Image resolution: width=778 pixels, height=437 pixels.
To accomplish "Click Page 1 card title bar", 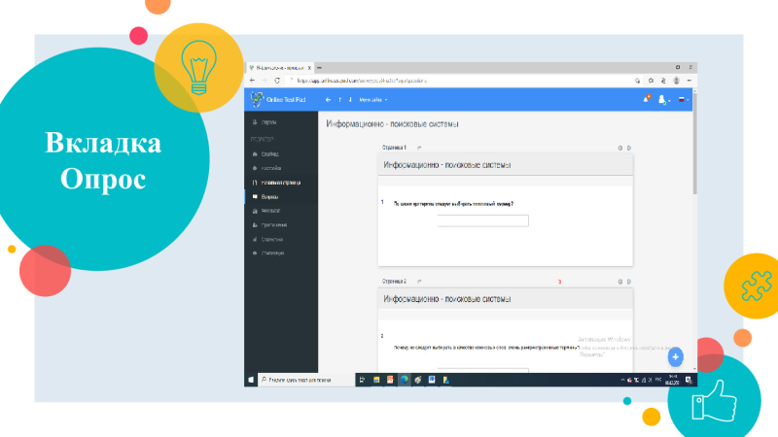I will click(x=505, y=165).
